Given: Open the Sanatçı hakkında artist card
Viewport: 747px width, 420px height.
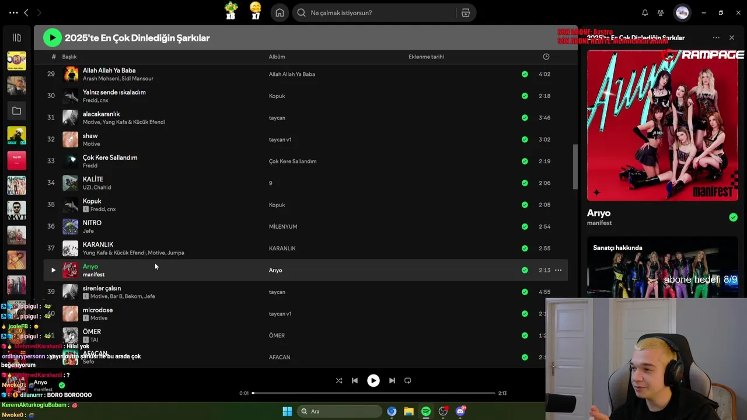Looking at the screenshot, I should 662,267.
